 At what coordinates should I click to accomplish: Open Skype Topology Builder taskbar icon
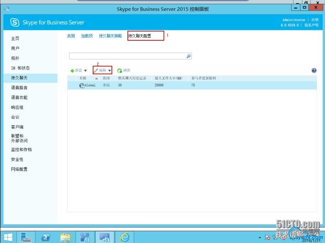pyautogui.click(x=85, y=237)
